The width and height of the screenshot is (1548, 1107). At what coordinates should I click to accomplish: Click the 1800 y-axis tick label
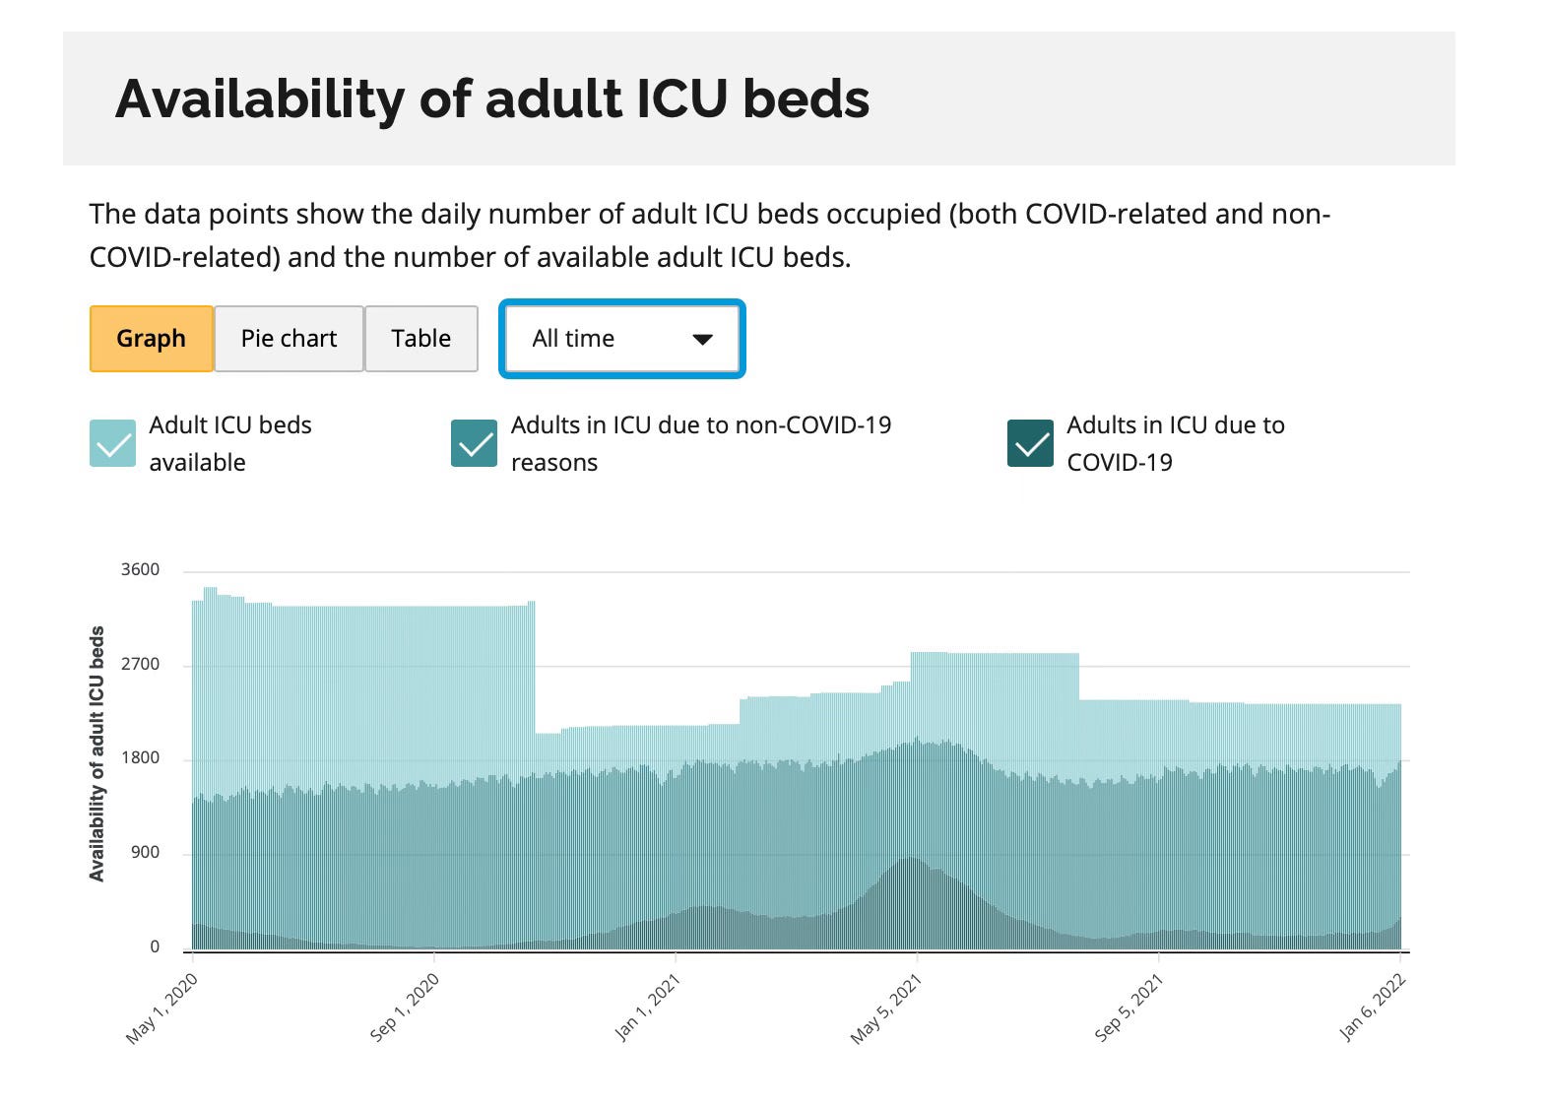140,758
